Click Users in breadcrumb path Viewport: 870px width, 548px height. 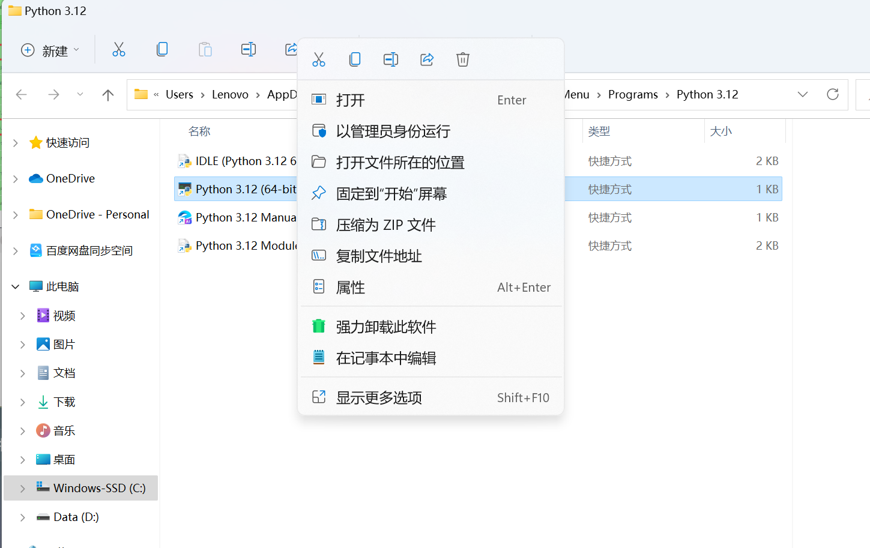(180, 95)
